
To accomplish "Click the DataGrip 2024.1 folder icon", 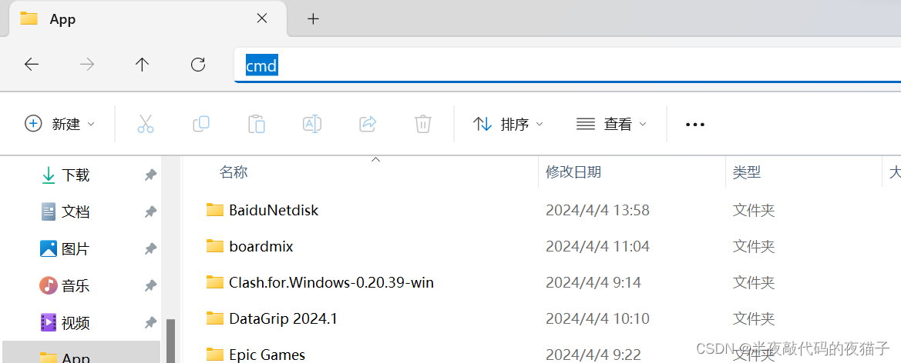I will [x=215, y=318].
